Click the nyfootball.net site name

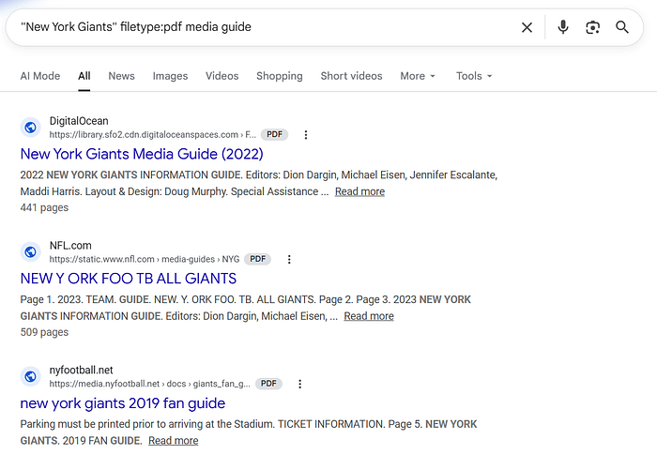pos(82,370)
